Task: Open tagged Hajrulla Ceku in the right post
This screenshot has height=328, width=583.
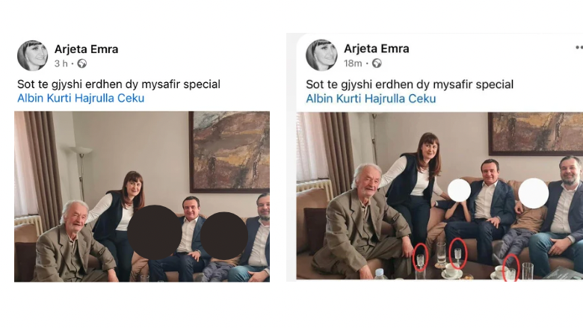Action: coord(400,99)
